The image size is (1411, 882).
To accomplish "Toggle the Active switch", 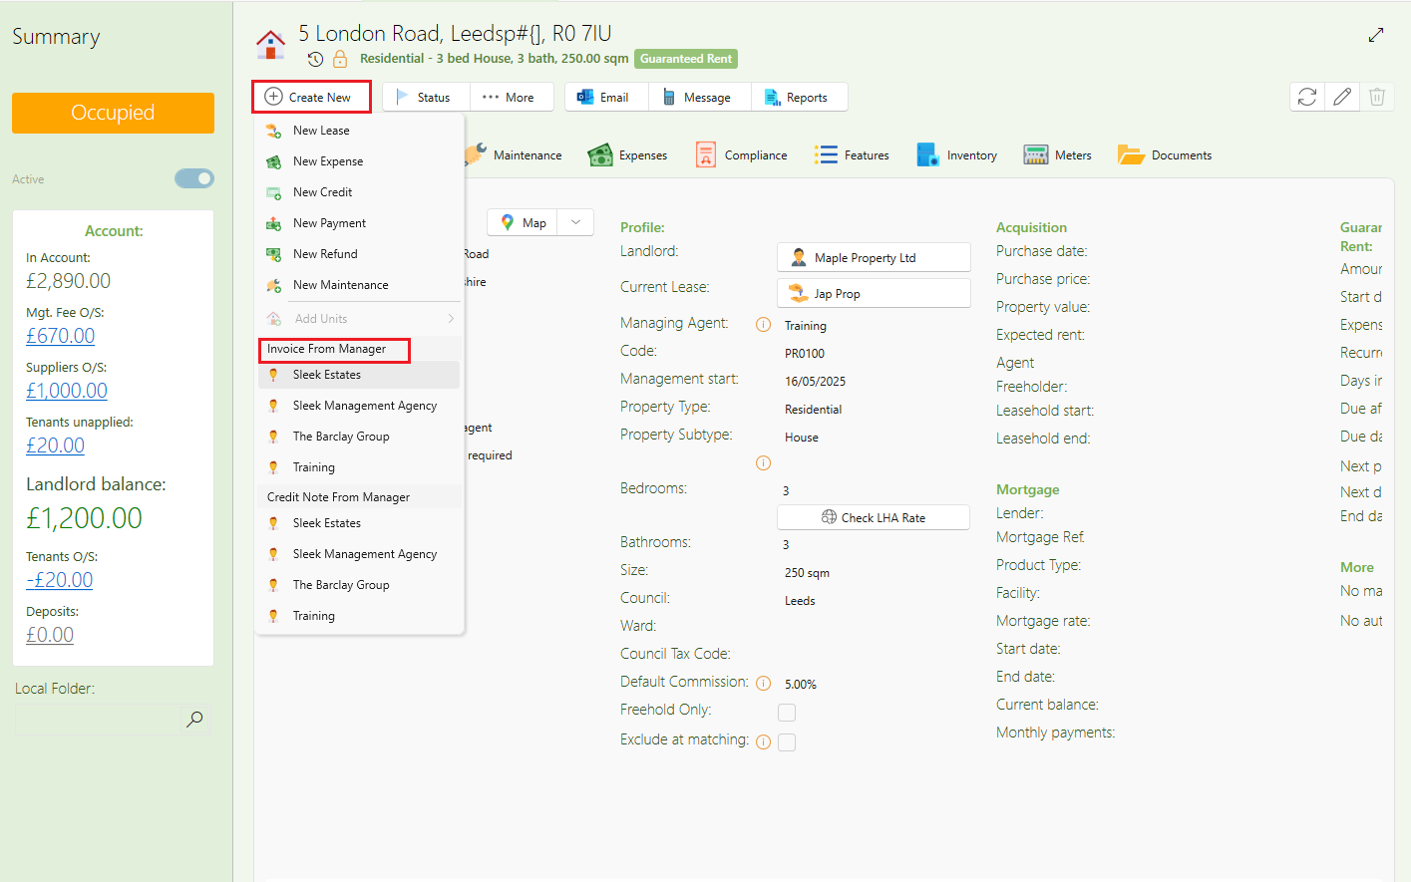I will 194,178.
